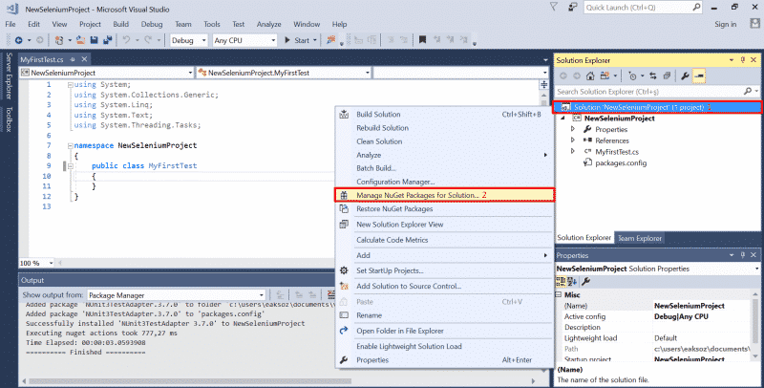Expand the References node in Solution Explorer
764x388 pixels.
click(x=573, y=140)
